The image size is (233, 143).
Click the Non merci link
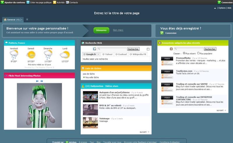click(x=118, y=30)
